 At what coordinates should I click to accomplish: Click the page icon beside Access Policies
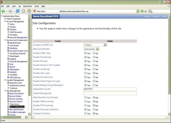coord(8,96)
